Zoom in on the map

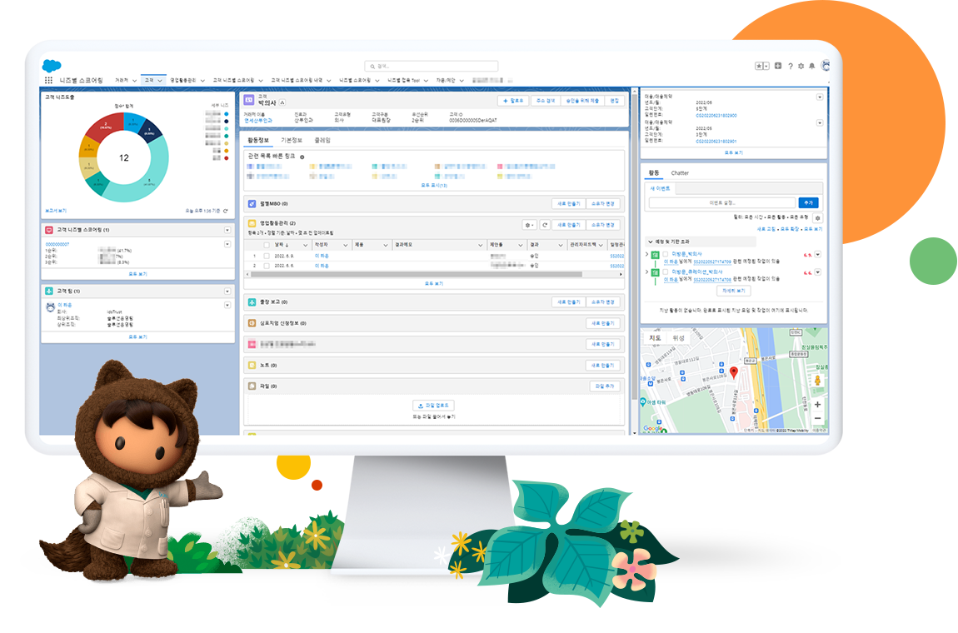pyautogui.click(x=817, y=405)
